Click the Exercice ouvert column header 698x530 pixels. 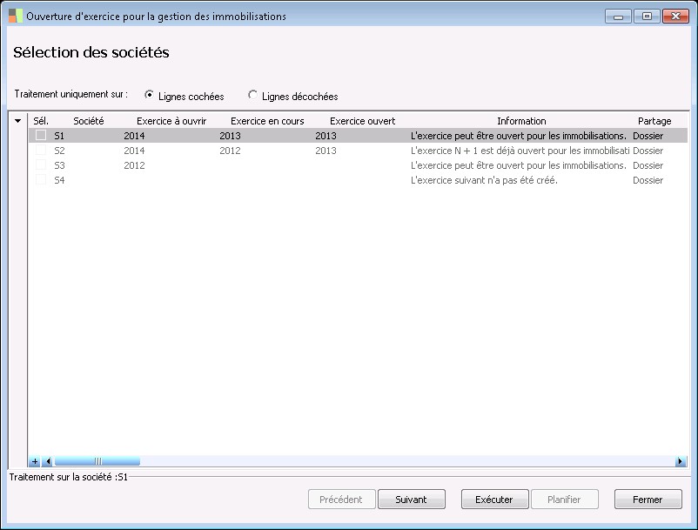tap(362, 121)
